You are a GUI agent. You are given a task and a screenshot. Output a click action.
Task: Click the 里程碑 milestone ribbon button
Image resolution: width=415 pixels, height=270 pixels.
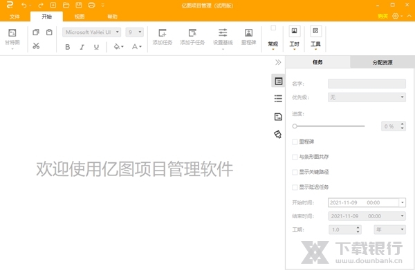click(x=248, y=37)
